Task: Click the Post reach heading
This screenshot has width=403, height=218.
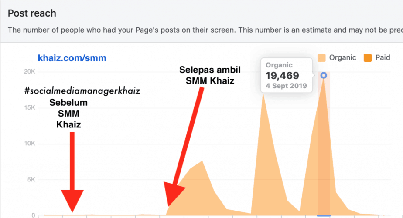Action: point(32,13)
